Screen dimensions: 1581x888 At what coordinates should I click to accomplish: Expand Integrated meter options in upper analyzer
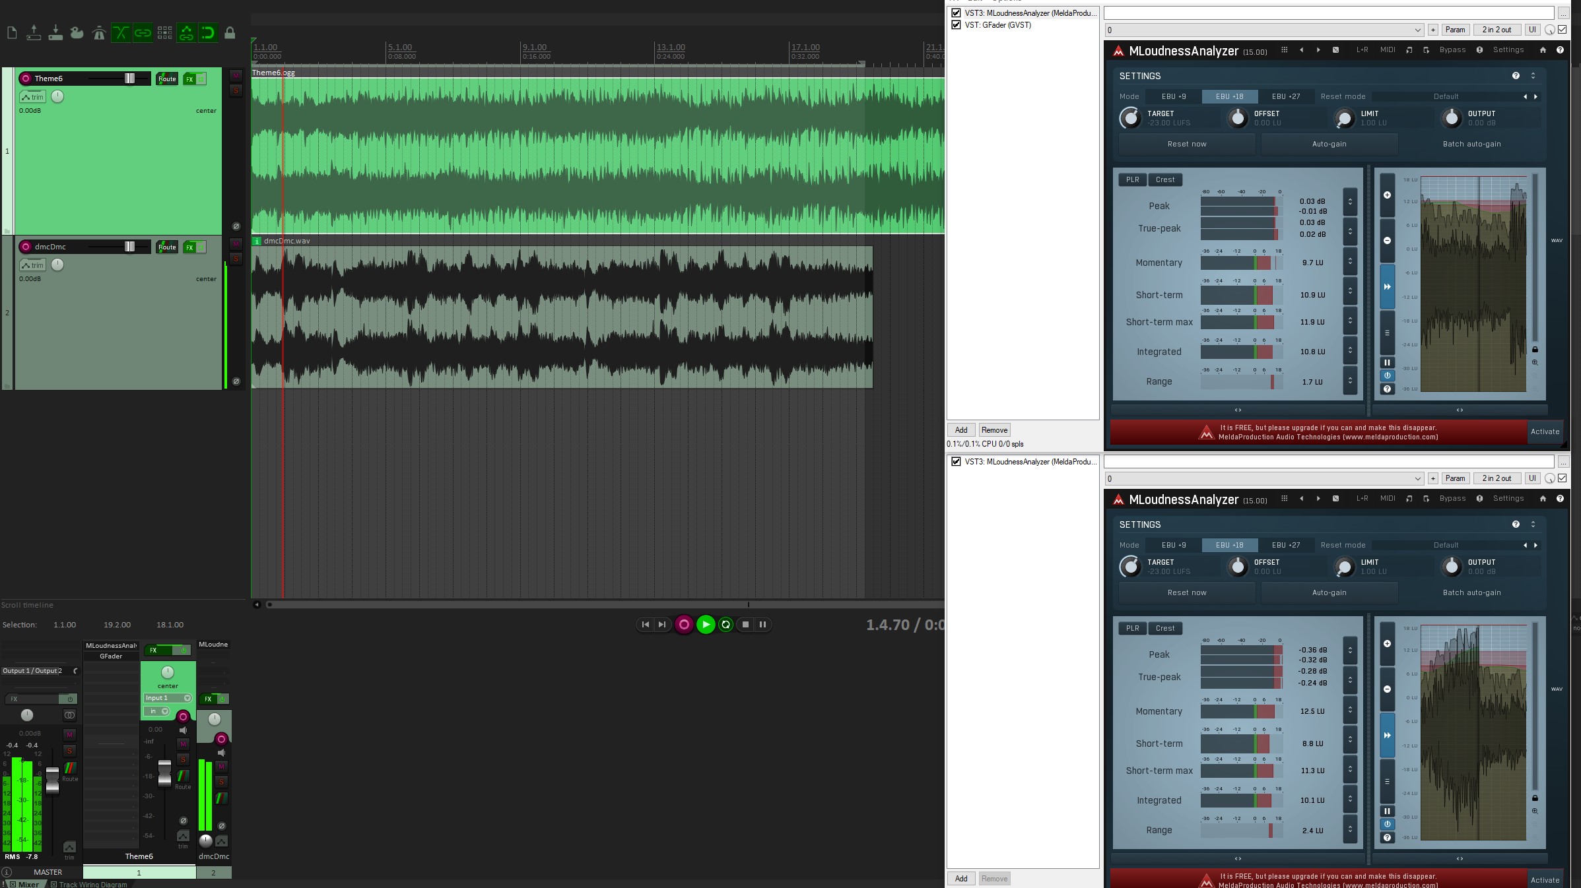[x=1350, y=350]
